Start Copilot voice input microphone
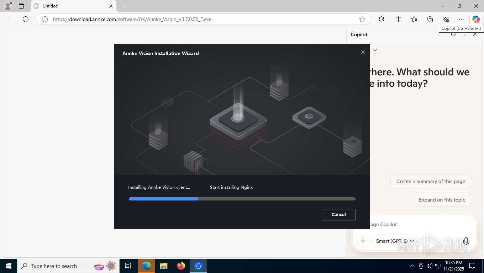484x273 pixels. (466, 241)
